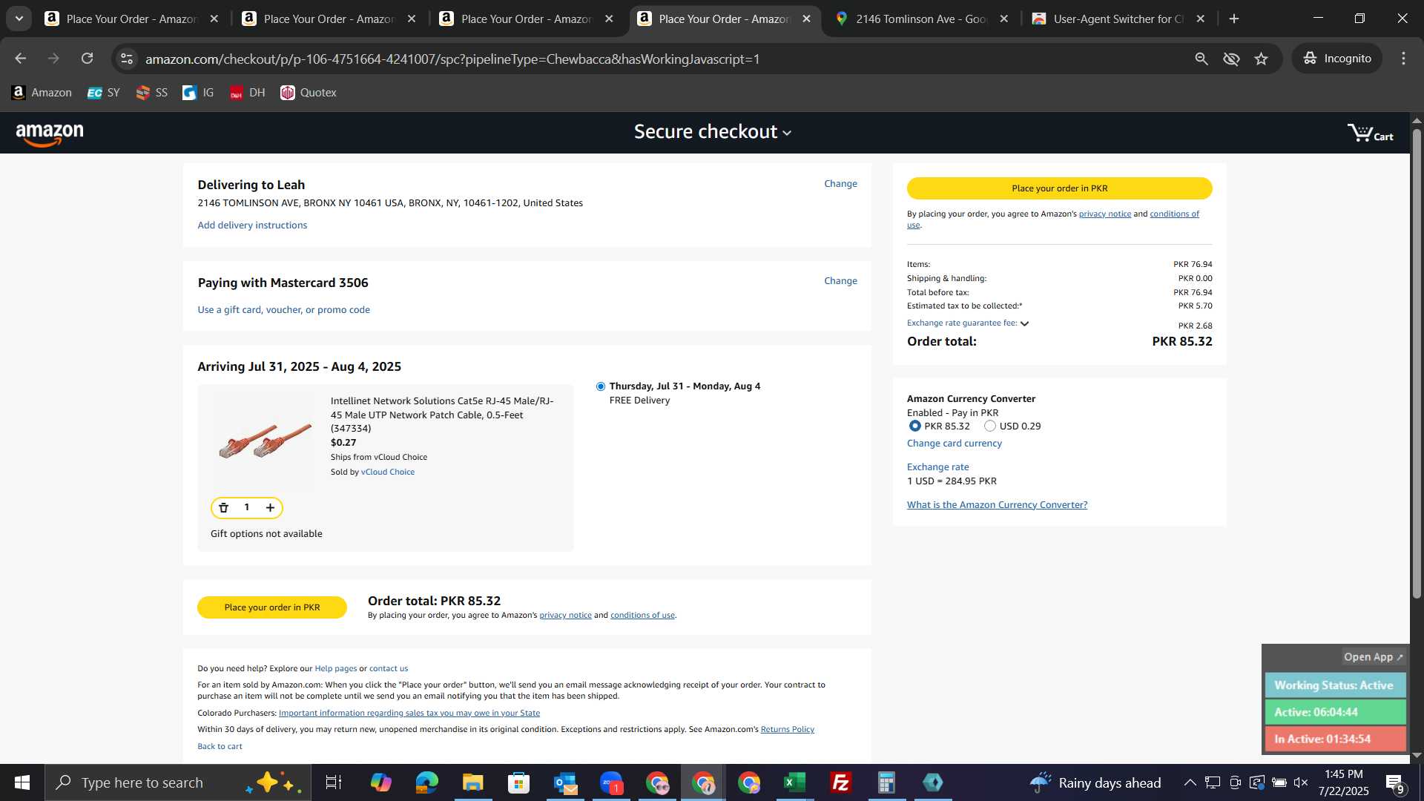The image size is (1424, 801).
Task: Click the bottom Place your order in PKR button
Action: (x=272, y=607)
